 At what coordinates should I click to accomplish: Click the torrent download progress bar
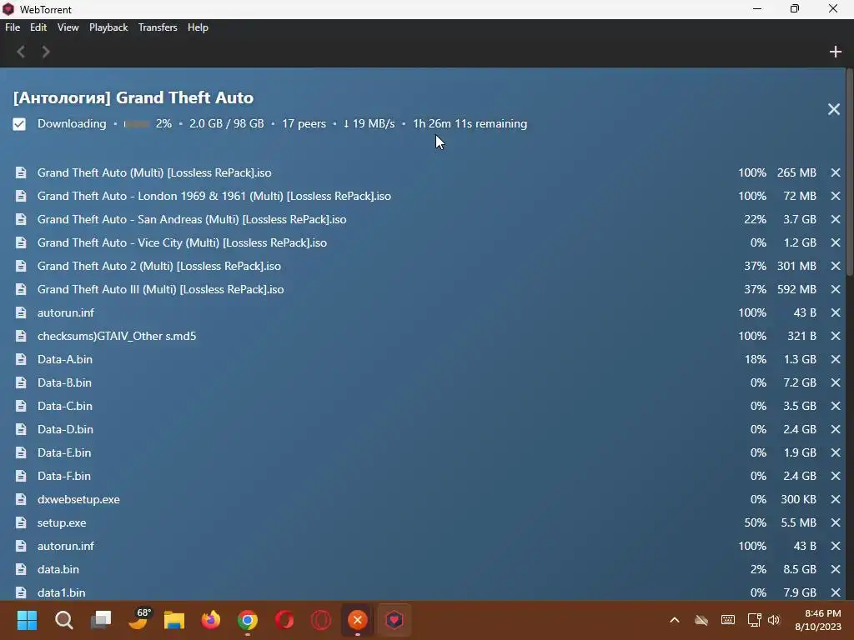click(x=137, y=124)
